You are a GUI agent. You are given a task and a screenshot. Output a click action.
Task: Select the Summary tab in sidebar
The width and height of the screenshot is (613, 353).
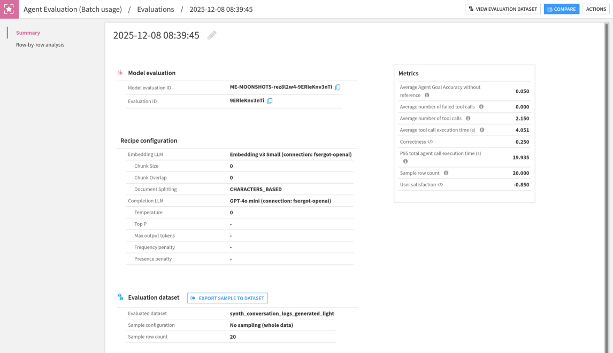28,33
